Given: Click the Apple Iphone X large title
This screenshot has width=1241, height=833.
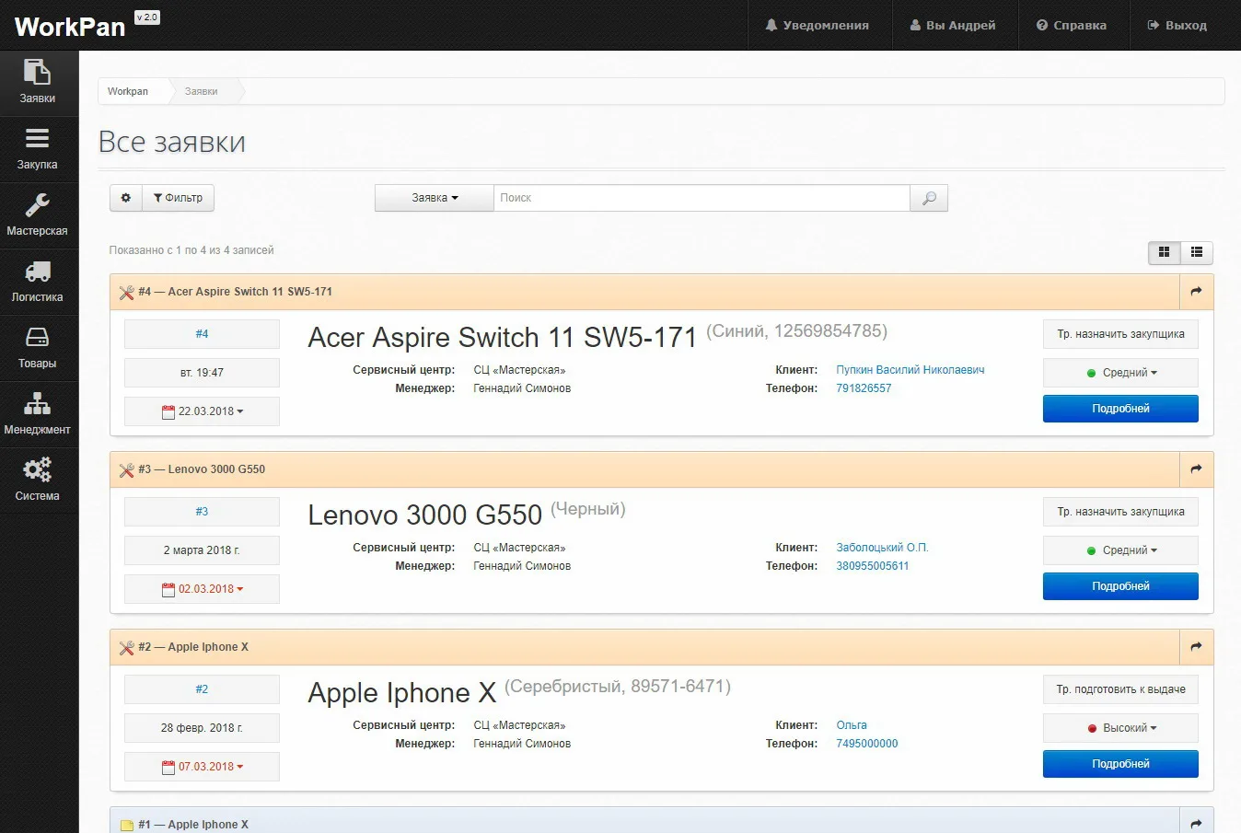Looking at the screenshot, I should (401, 693).
